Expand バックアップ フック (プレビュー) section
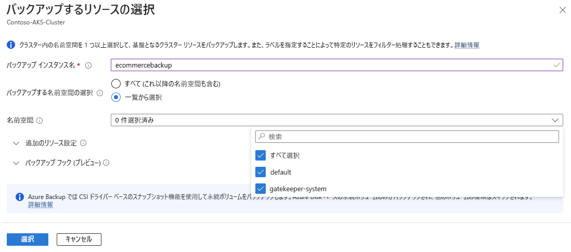 click(x=16, y=163)
